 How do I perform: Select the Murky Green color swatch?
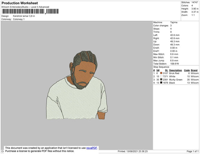coord(161,79)
